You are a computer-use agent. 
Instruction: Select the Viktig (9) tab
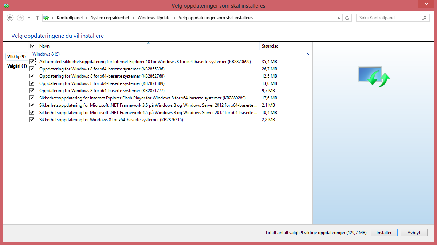coord(16,57)
